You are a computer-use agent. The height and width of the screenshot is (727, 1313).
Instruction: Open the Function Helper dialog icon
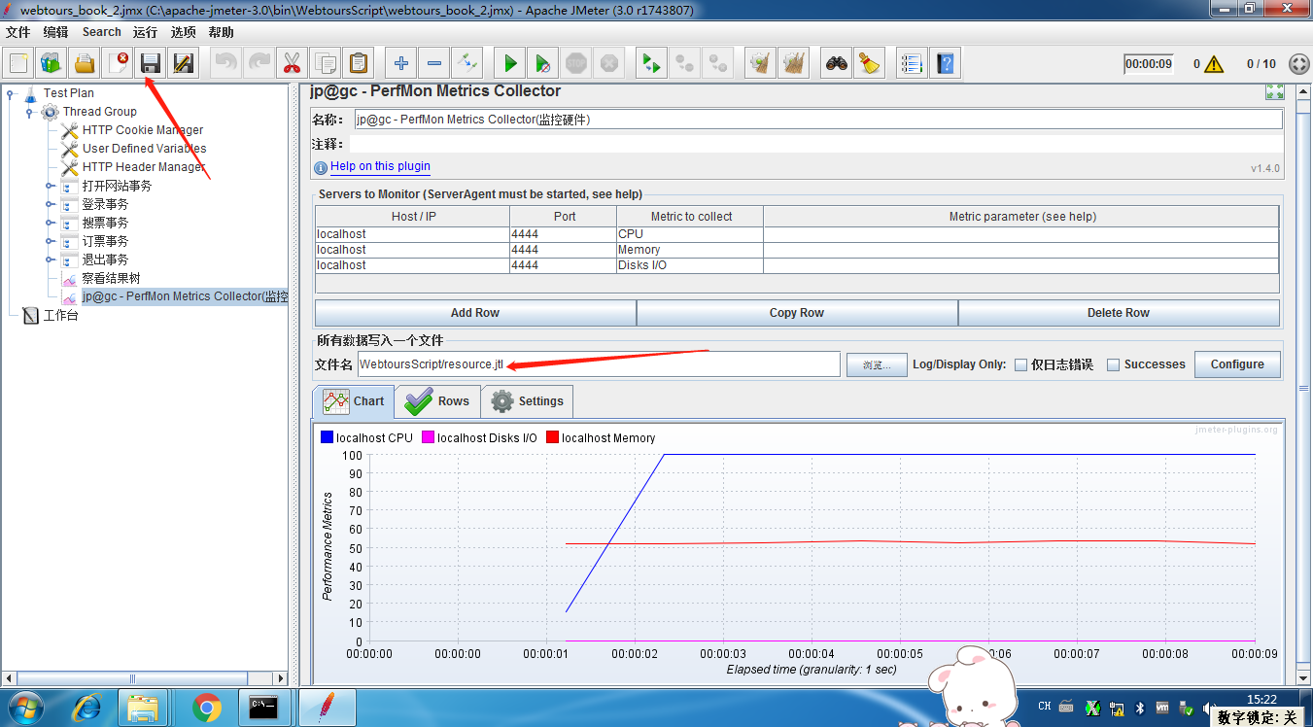point(911,64)
